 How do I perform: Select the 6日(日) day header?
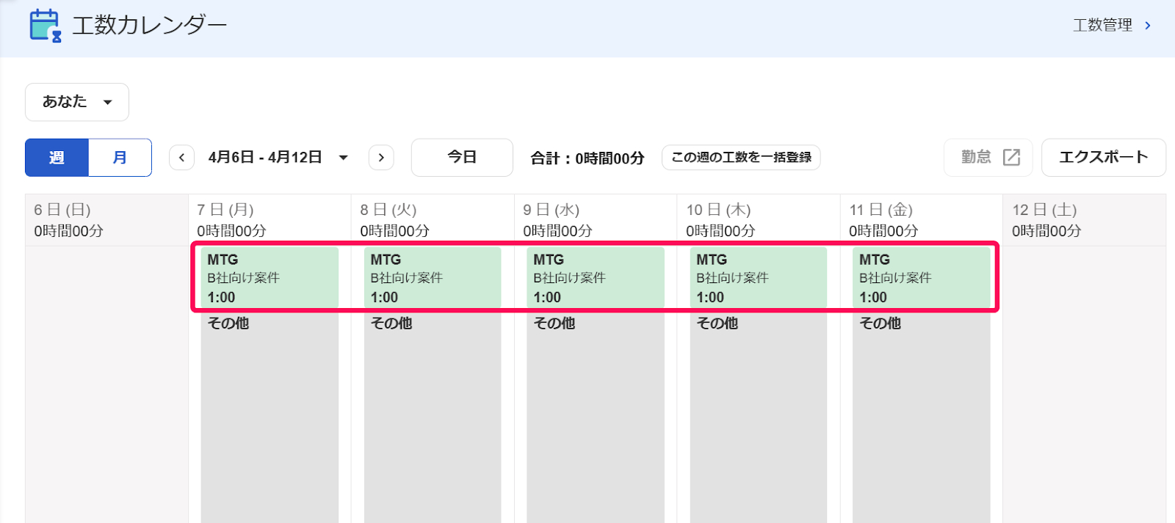click(62, 210)
